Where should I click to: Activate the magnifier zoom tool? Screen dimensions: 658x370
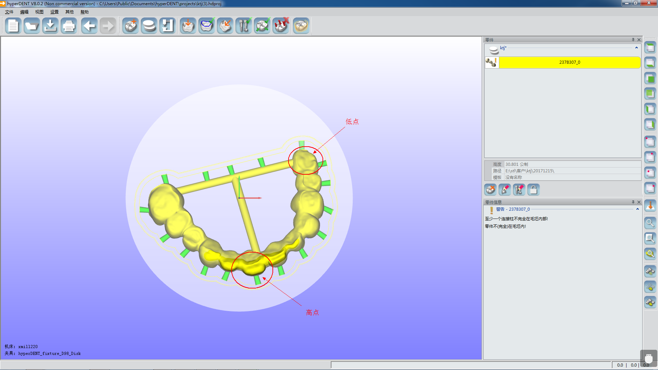pyautogui.click(x=650, y=223)
